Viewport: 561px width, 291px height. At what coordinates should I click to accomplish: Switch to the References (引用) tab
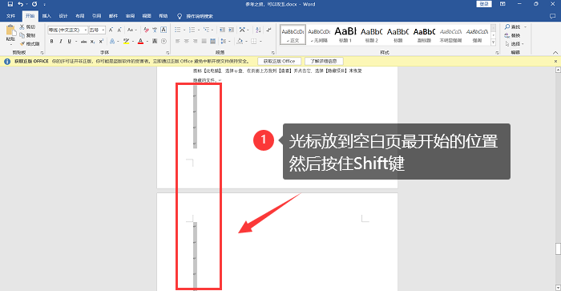point(97,16)
